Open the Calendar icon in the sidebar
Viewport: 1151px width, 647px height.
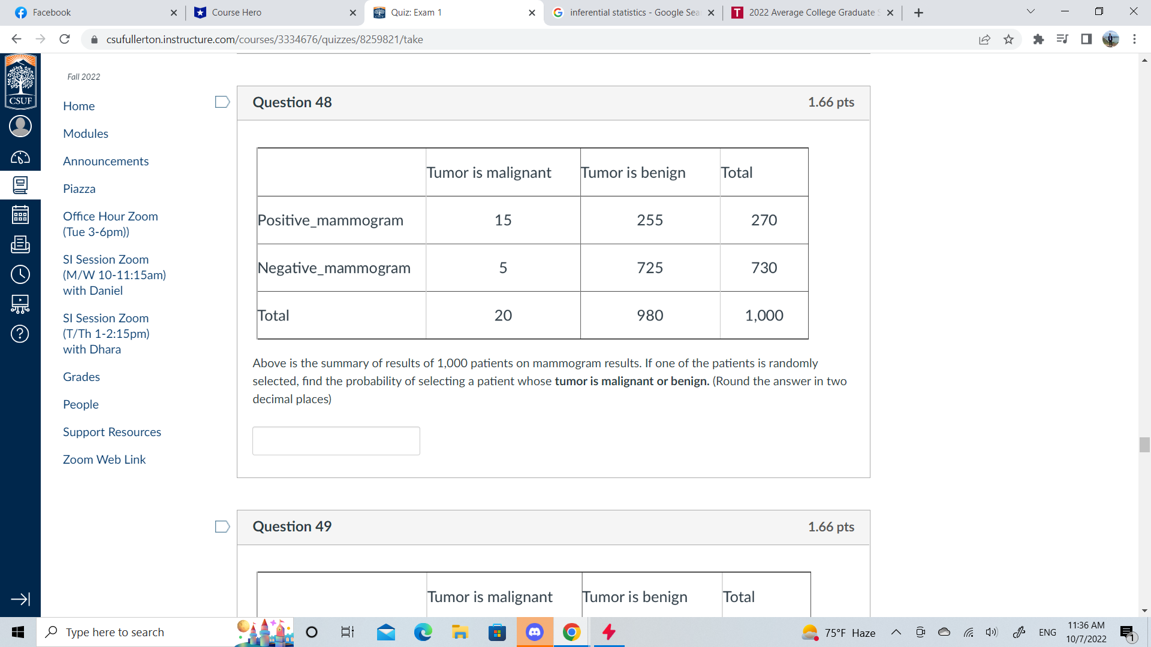20,215
